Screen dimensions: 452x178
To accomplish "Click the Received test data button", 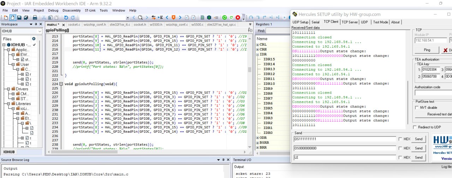I will click(434, 114).
